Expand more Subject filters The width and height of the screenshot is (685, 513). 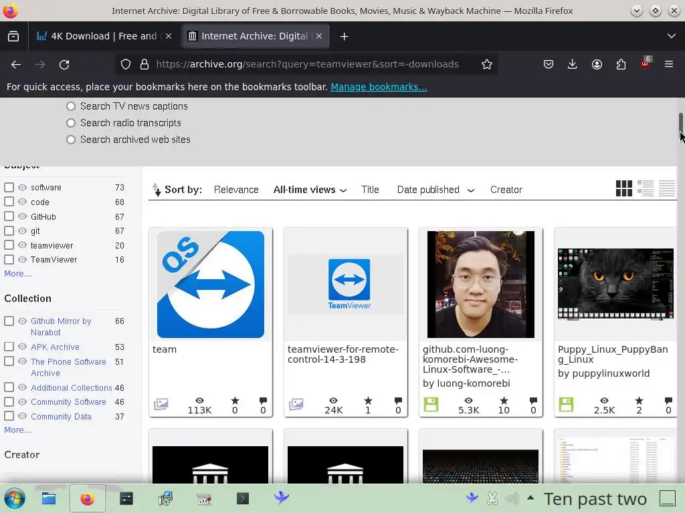[17, 273]
